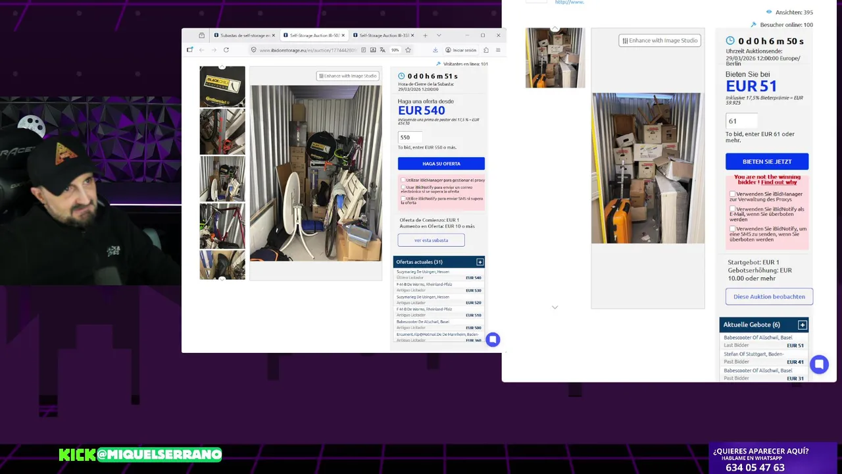The height and width of the screenshot is (474, 842).
Task: Tick Verwenden Sie iBidManager zur Verwaltung
Action: [732, 194]
